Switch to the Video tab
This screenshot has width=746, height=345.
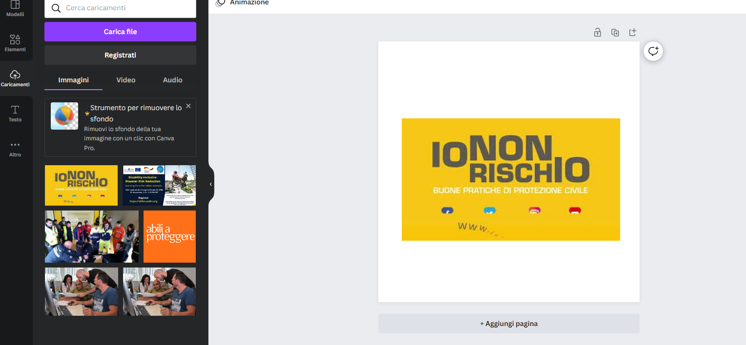click(x=126, y=80)
